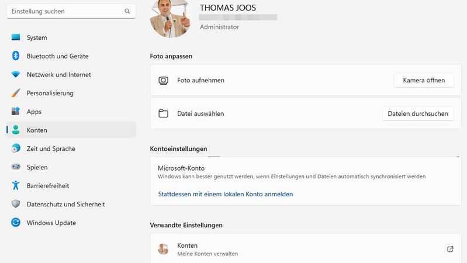
Task: Click the THOMAS JOOS name text
Action: coord(227,8)
